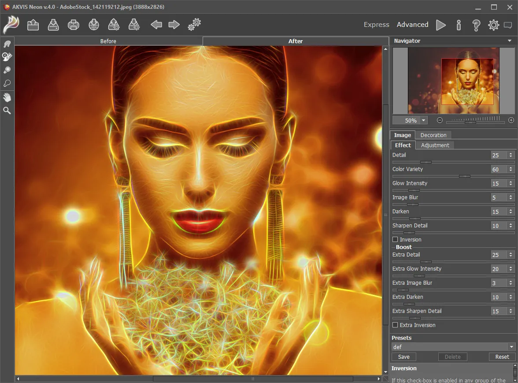Viewport: 518px width, 383px height.
Task: Redo the last undone action
Action: coord(174,25)
